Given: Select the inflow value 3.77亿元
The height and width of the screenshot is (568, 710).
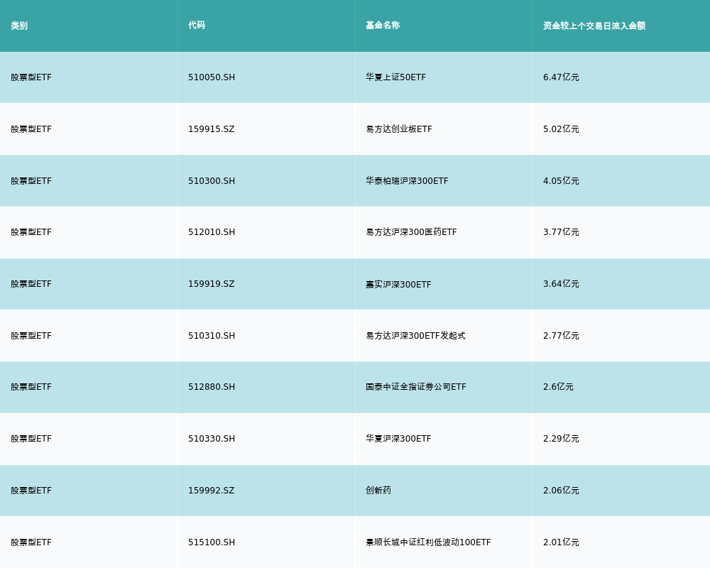Looking at the screenshot, I should coord(561,232).
